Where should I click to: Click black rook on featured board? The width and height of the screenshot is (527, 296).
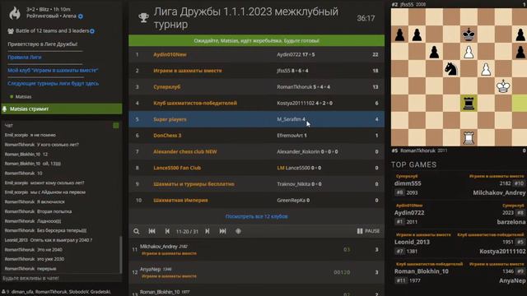pyautogui.click(x=469, y=103)
